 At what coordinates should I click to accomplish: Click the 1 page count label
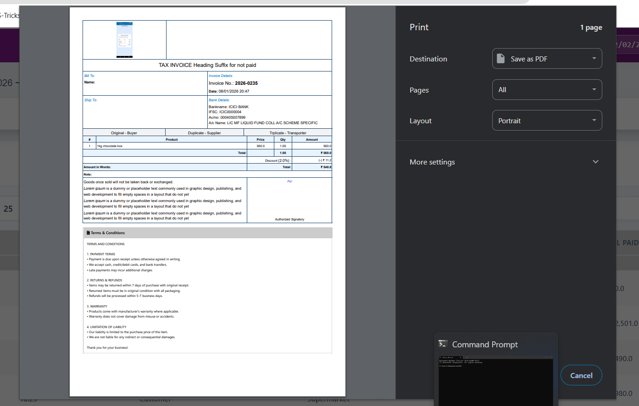[x=591, y=27]
